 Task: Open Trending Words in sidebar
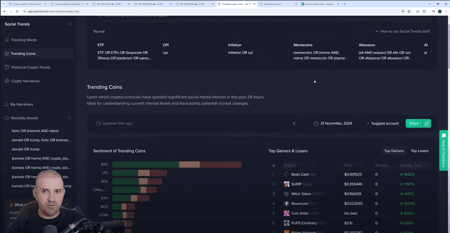pyautogui.click(x=24, y=40)
